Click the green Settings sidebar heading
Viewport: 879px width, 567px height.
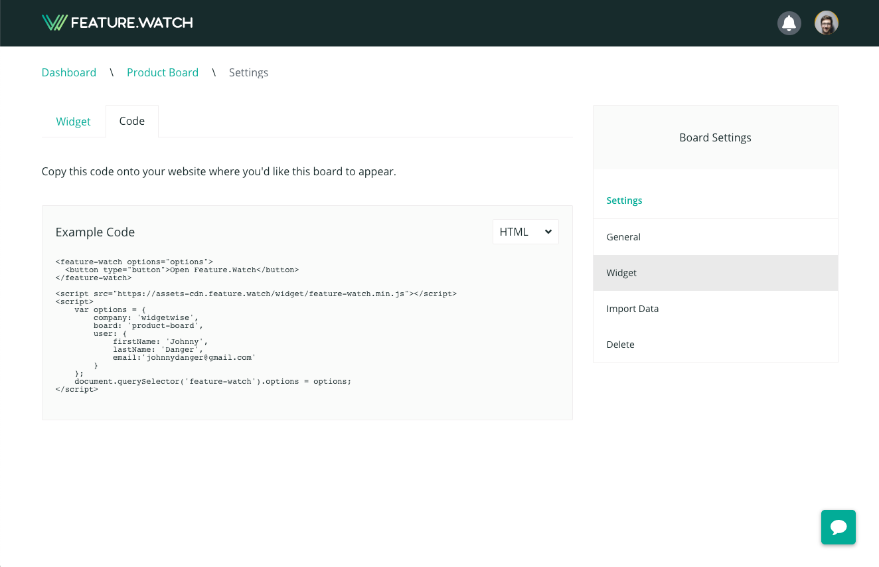624,201
